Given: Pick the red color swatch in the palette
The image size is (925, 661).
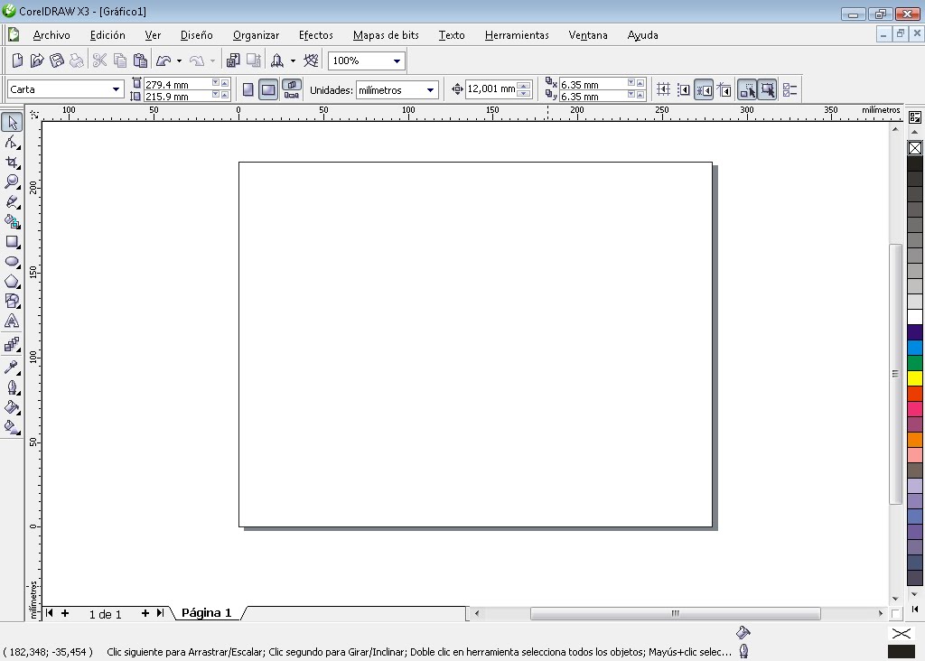Looking at the screenshot, I should tap(913, 393).
